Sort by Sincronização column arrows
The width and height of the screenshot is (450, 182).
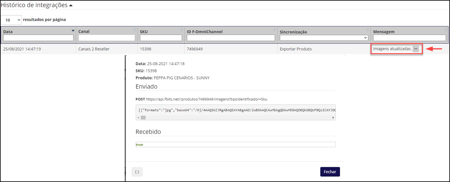coord(368,30)
